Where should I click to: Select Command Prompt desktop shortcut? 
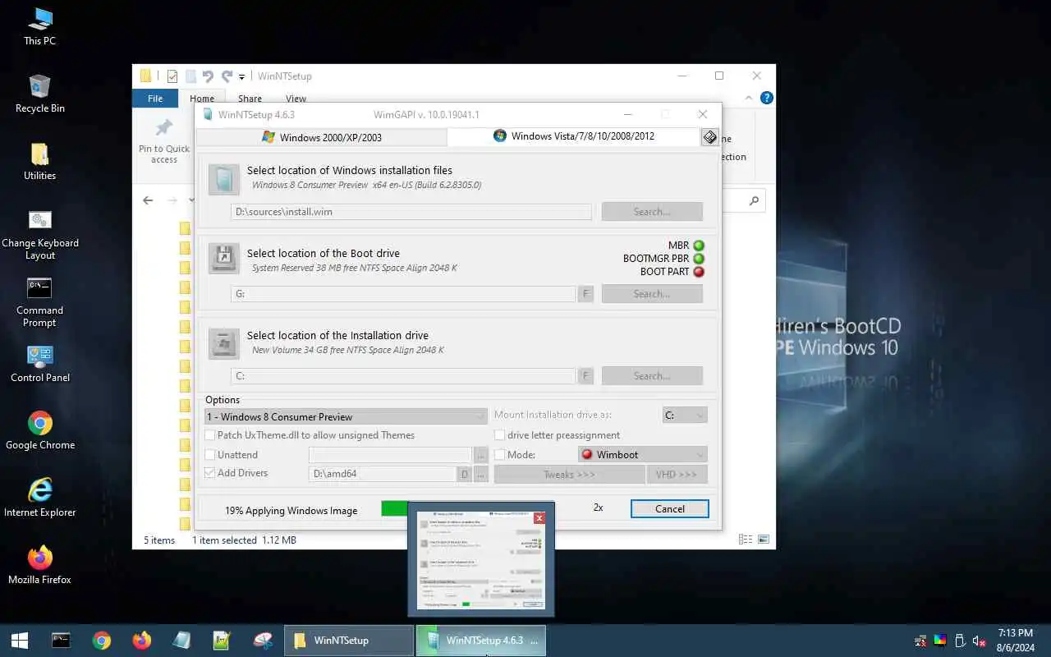pyautogui.click(x=39, y=302)
